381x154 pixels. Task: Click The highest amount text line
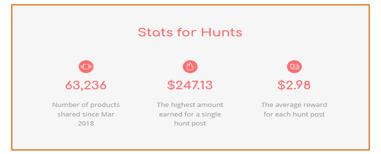tap(190, 105)
